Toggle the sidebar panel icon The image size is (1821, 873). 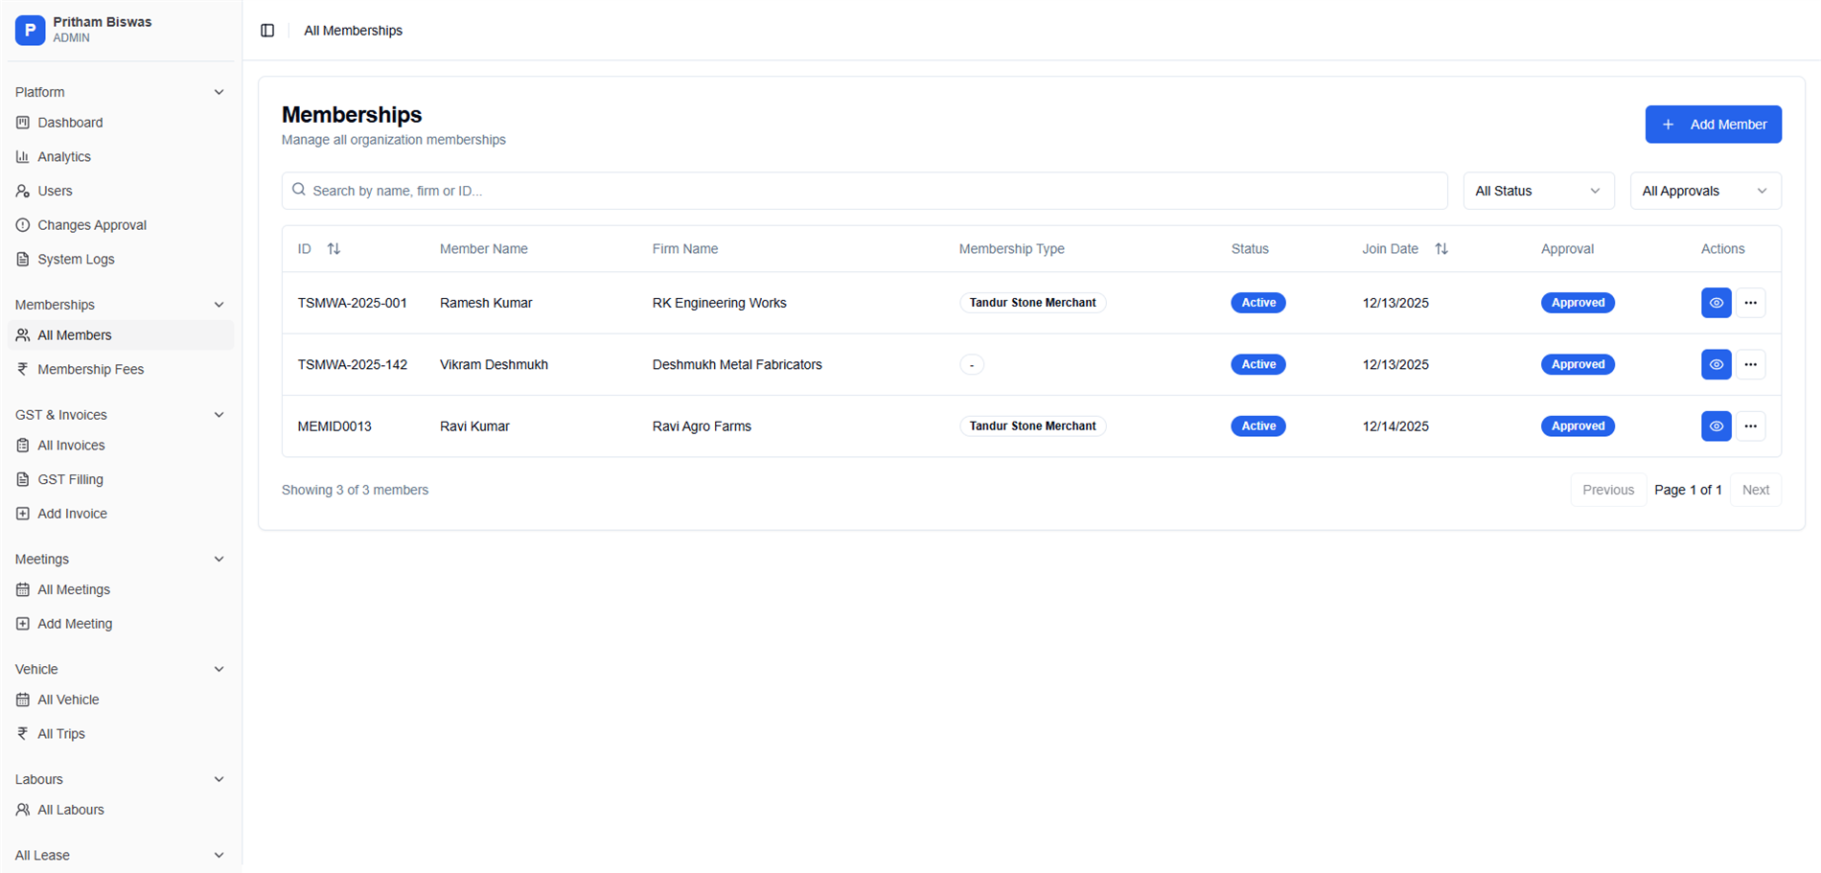tap(267, 31)
